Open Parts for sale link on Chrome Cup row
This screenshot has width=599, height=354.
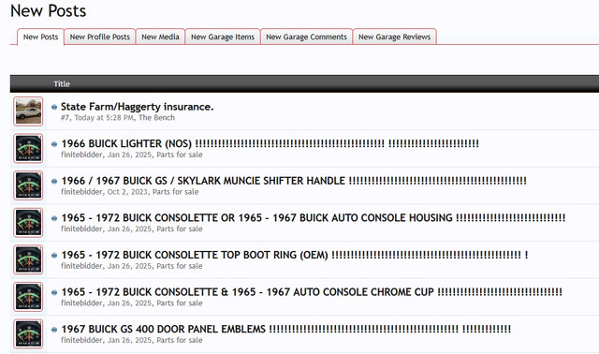pyautogui.click(x=180, y=303)
